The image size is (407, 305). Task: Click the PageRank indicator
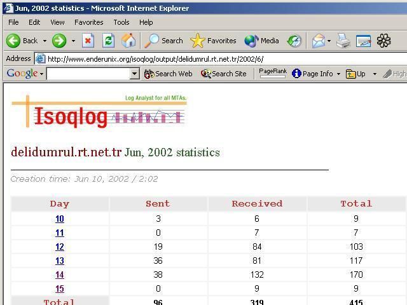coord(273,73)
